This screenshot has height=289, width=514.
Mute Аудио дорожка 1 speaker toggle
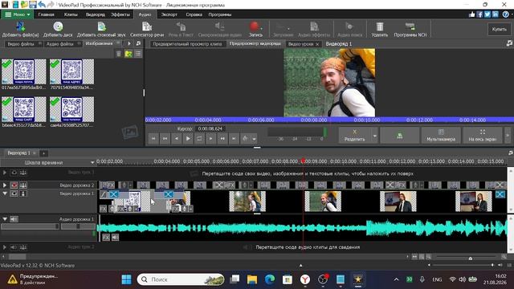click(x=14, y=219)
